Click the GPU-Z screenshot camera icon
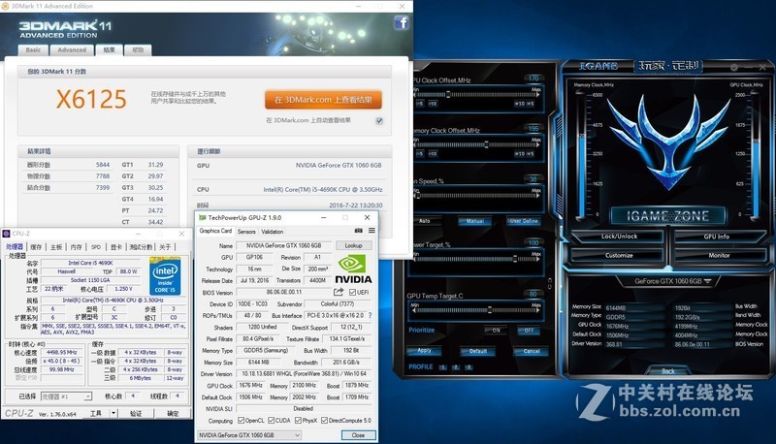This screenshot has height=444, width=776. pyautogui.click(x=358, y=231)
